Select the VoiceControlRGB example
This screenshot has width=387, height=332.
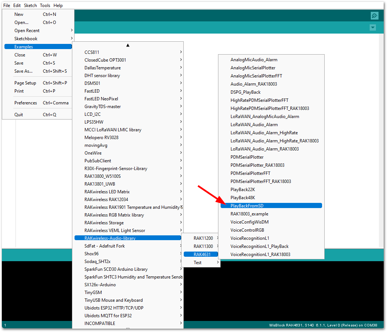pos(249,230)
